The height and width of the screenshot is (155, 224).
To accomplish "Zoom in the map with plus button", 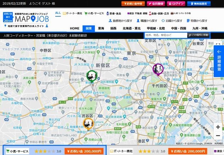I will (218, 127).
